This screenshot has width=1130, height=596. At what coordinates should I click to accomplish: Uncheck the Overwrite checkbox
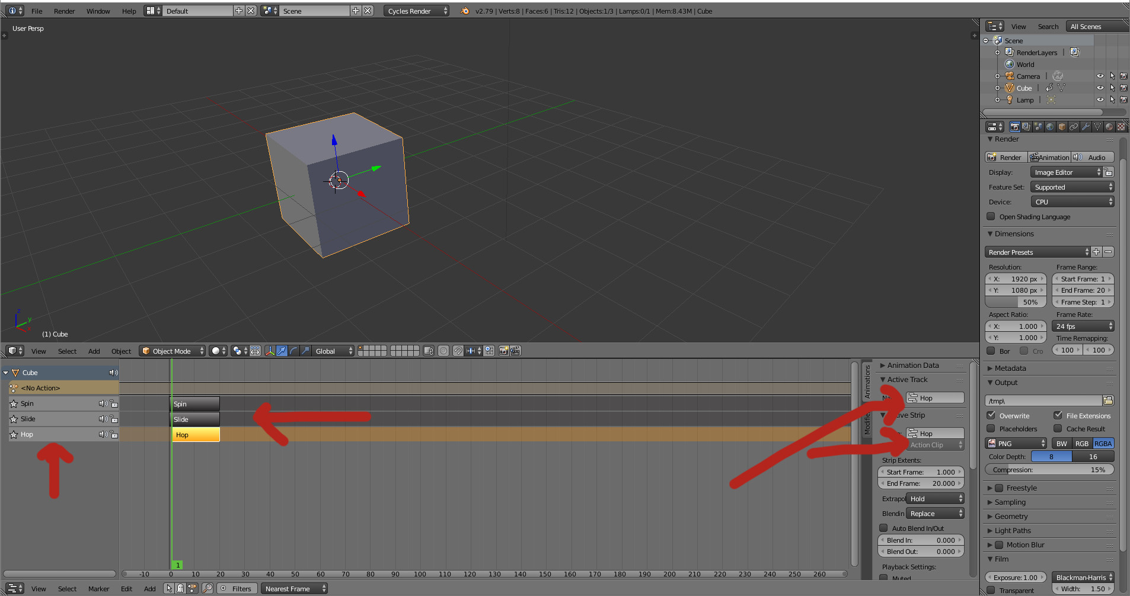tap(991, 415)
